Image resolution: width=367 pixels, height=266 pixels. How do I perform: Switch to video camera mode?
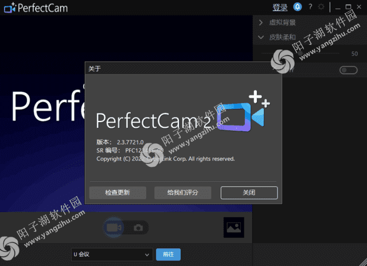pyautogui.click(x=114, y=228)
